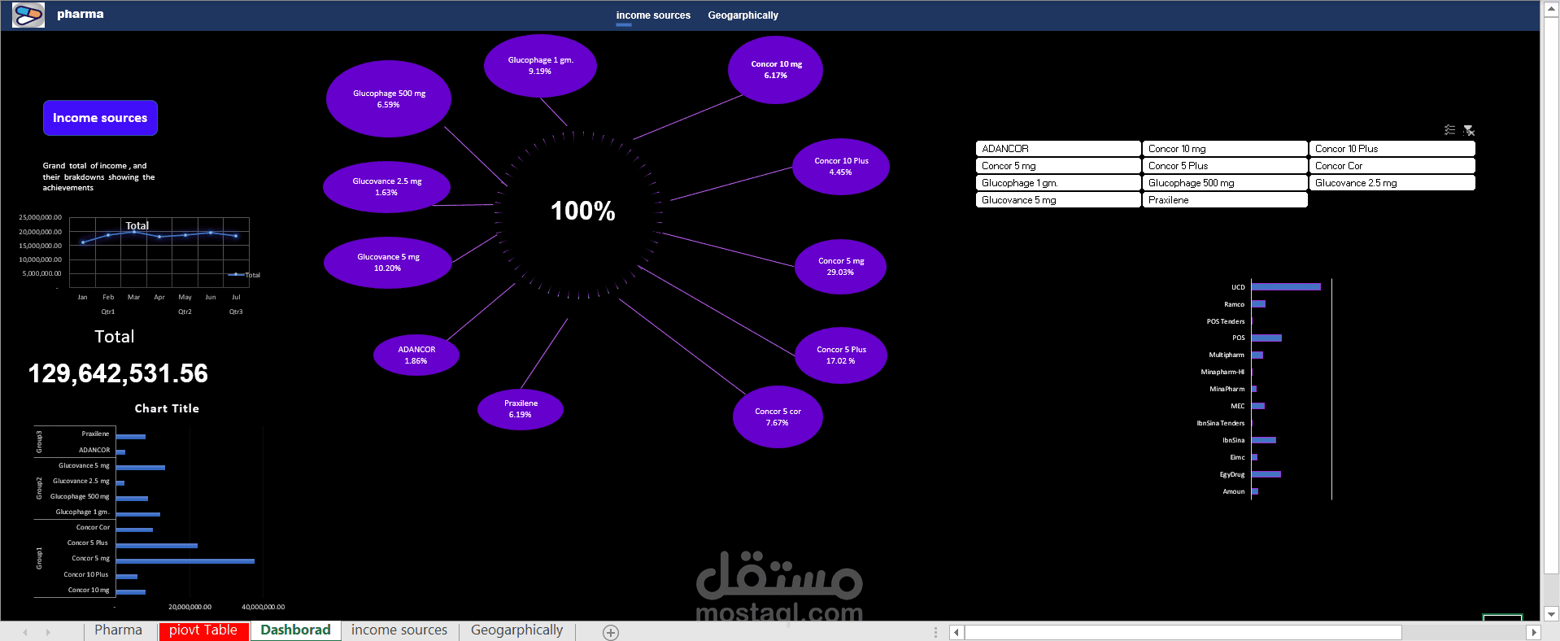
Task: Click the Grand total of income description text
Action: [x=98, y=177]
